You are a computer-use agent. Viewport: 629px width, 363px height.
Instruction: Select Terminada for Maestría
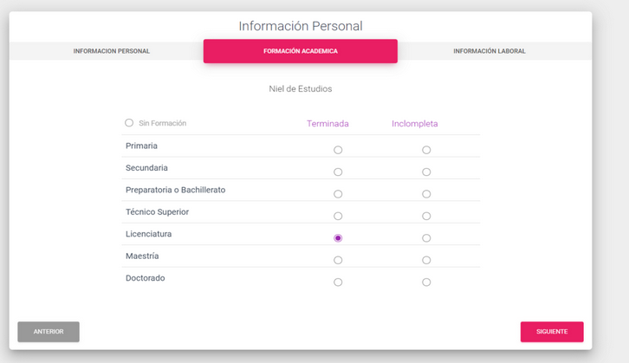tap(338, 260)
